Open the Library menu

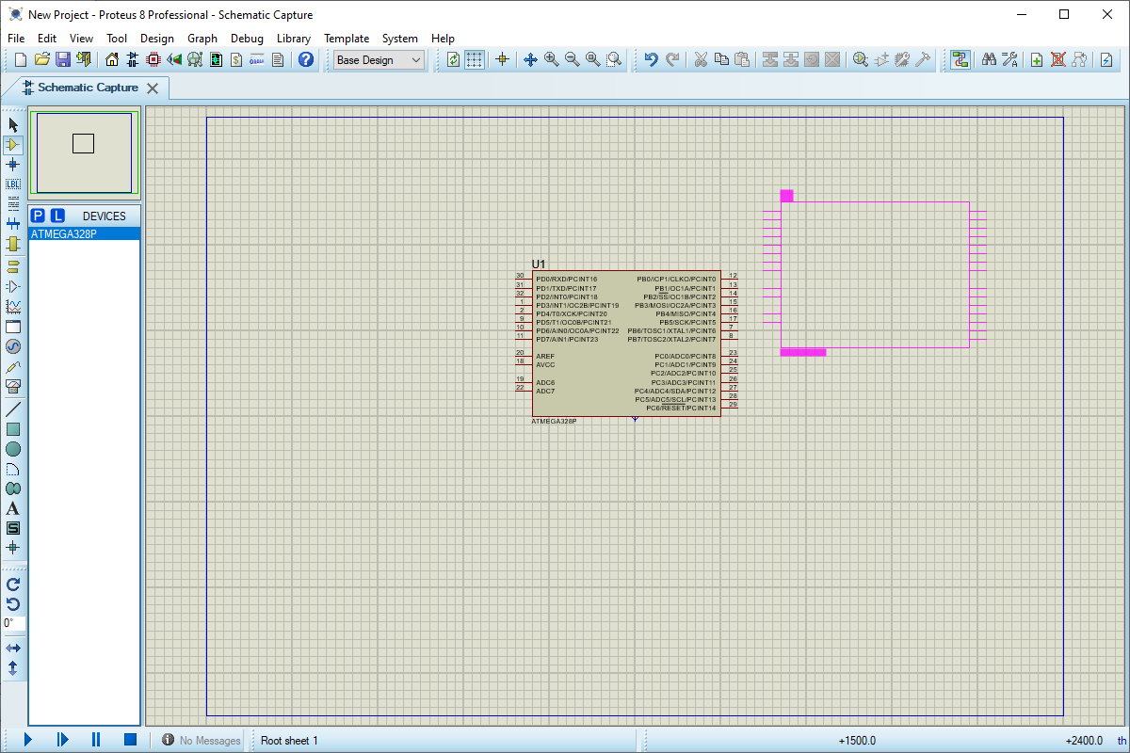294,39
